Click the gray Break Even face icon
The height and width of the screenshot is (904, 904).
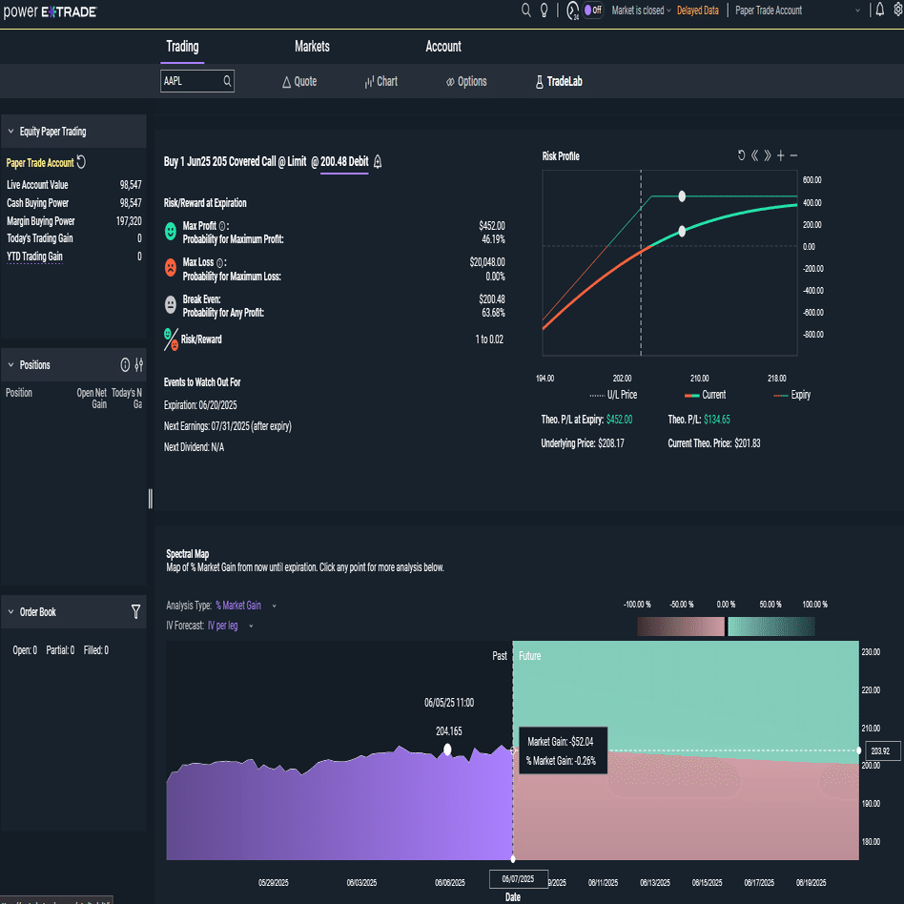[x=170, y=304]
